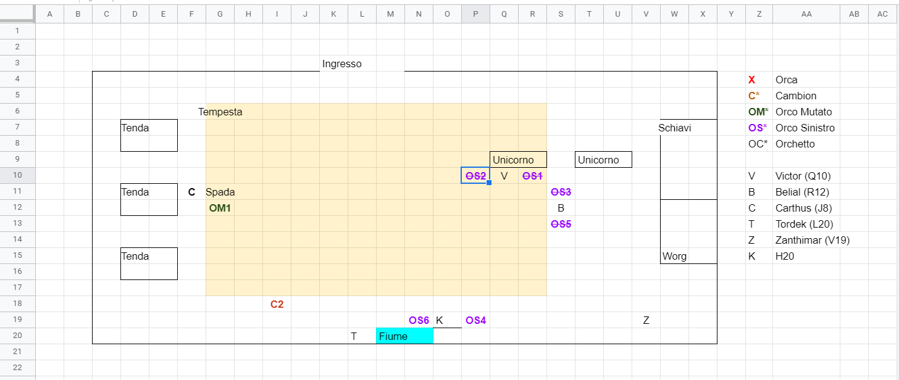This screenshot has width=899, height=380.
Task: Click the select-all corner of the grid
Action: coord(17,14)
